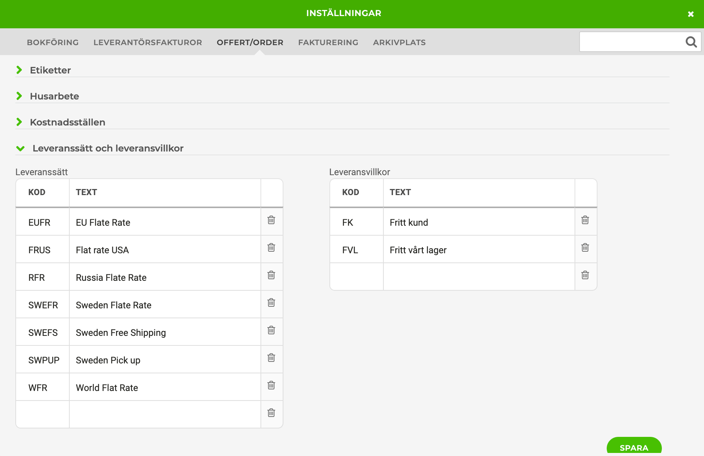The image size is (704, 456).
Task: Click the search magnifier icon
Action: pyautogui.click(x=691, y=42)
